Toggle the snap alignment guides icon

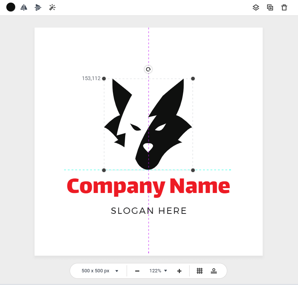click(x=214, y=271)
